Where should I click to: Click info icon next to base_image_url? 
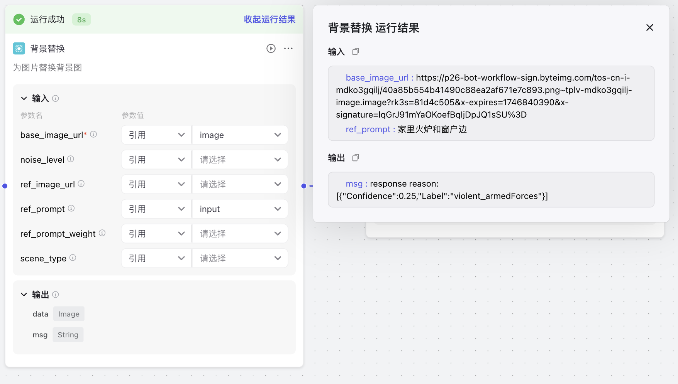click(x=93, y=134)
